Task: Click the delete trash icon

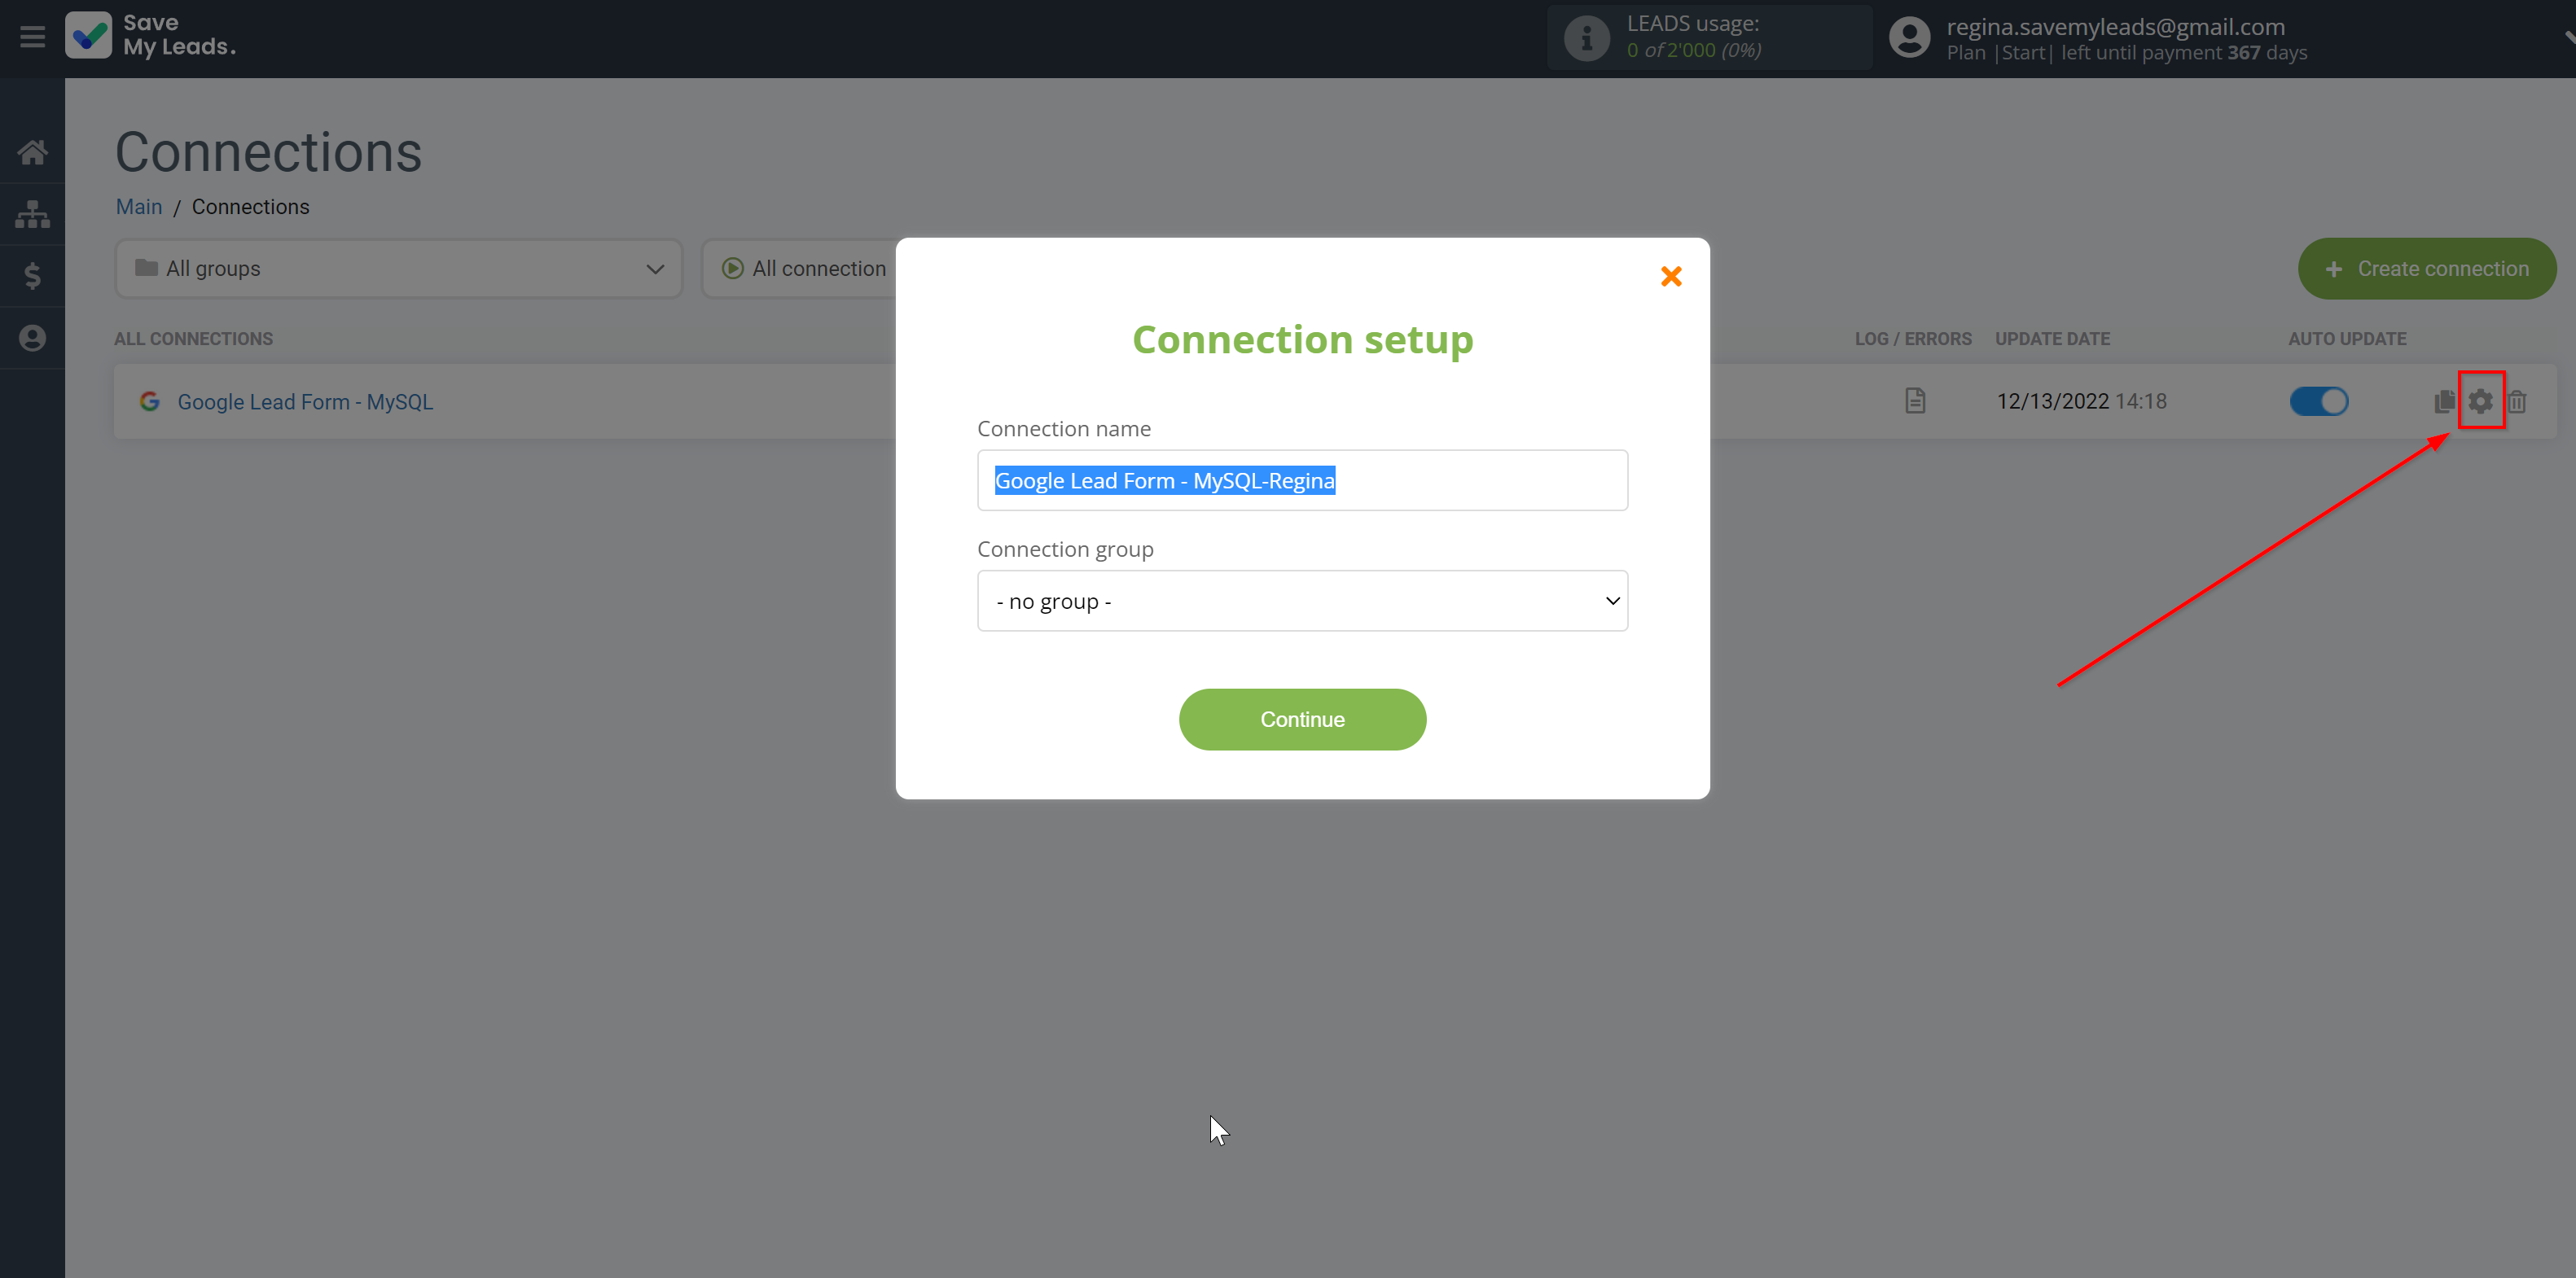Action: [x=2517, y=401]
